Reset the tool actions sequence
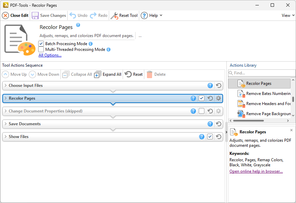Image resolution: width=296 pixels, height=203 pixels. pyautogui.click(x=133, y=74)
